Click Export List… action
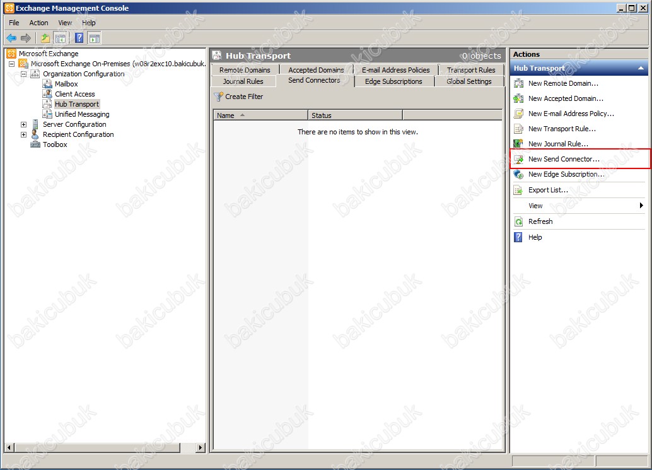This screenshot has height=470, width=652. tap(548, 190)
